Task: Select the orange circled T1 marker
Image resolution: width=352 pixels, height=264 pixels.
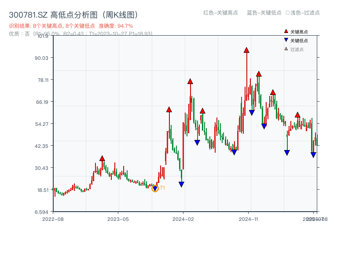Action: 155,188
